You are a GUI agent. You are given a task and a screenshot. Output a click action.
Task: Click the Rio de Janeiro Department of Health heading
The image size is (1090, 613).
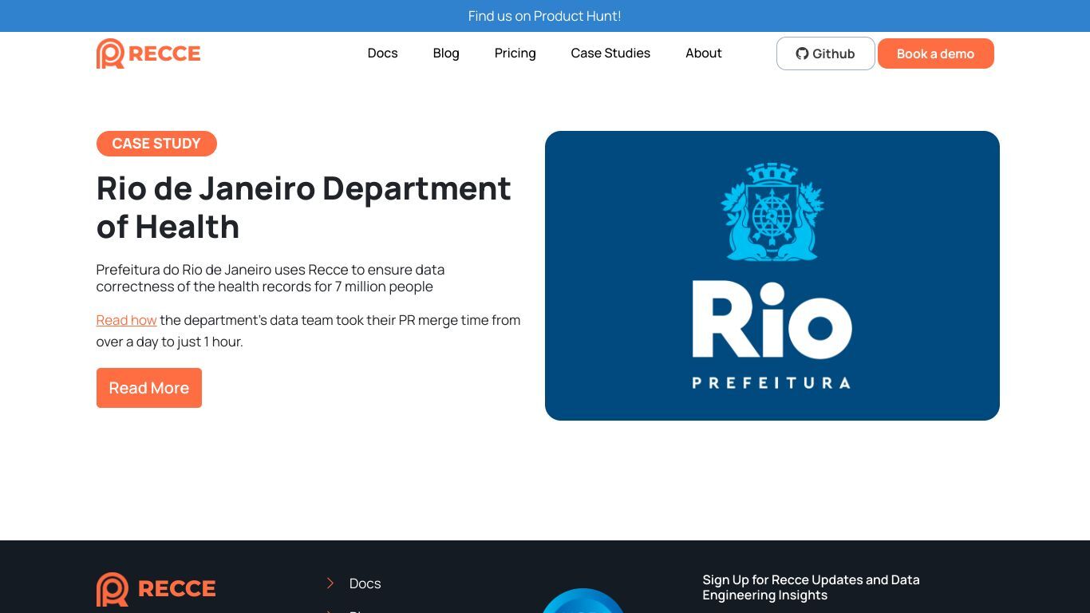304,208
